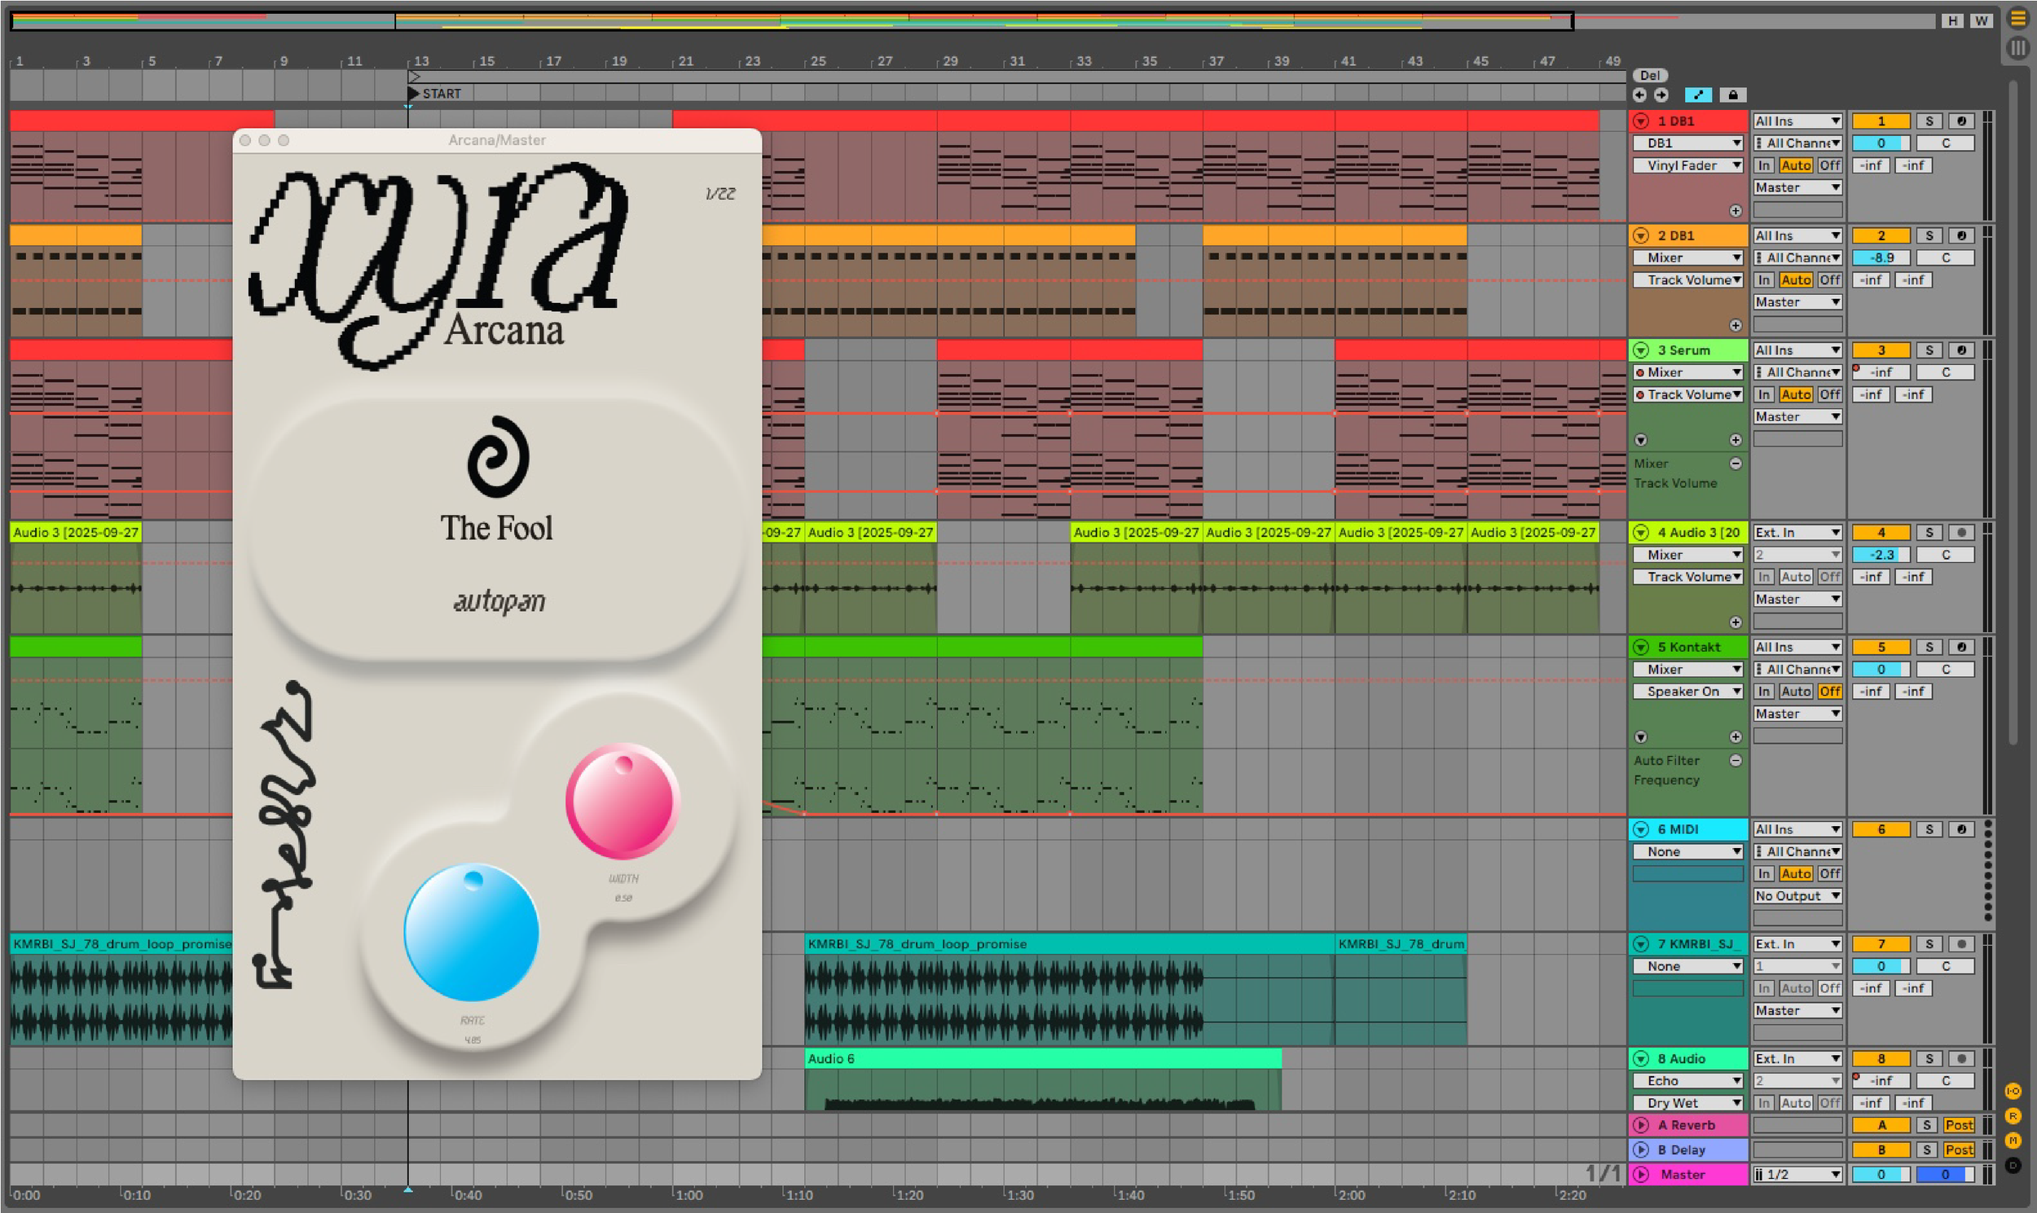Arm track 8 Audio for recording
The image size is (2037, 1213).
[1961, 1058]
